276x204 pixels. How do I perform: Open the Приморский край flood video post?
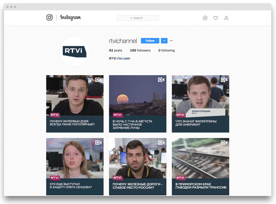(x=200, y=167)
